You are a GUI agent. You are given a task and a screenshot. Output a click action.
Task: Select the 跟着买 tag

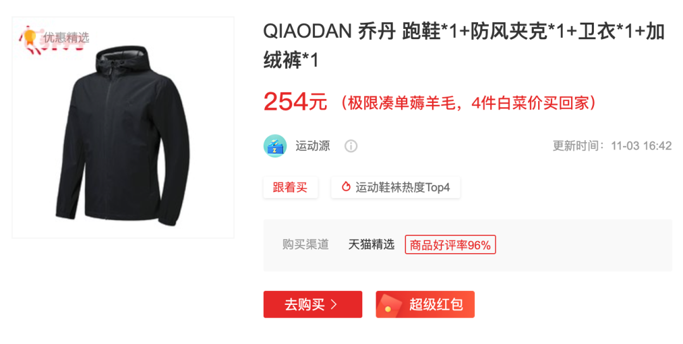[x=290, y=187]
